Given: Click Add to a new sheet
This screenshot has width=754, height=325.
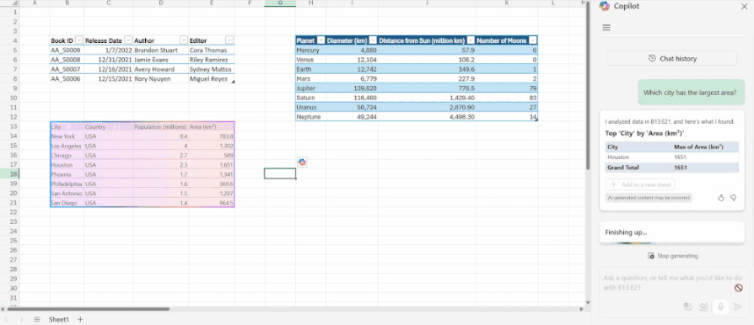Looking at the screenshot, I should pos(640,184).
